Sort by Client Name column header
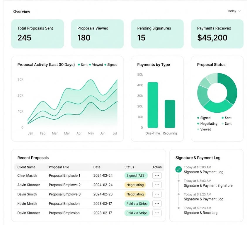 click(x=26, y=167)
